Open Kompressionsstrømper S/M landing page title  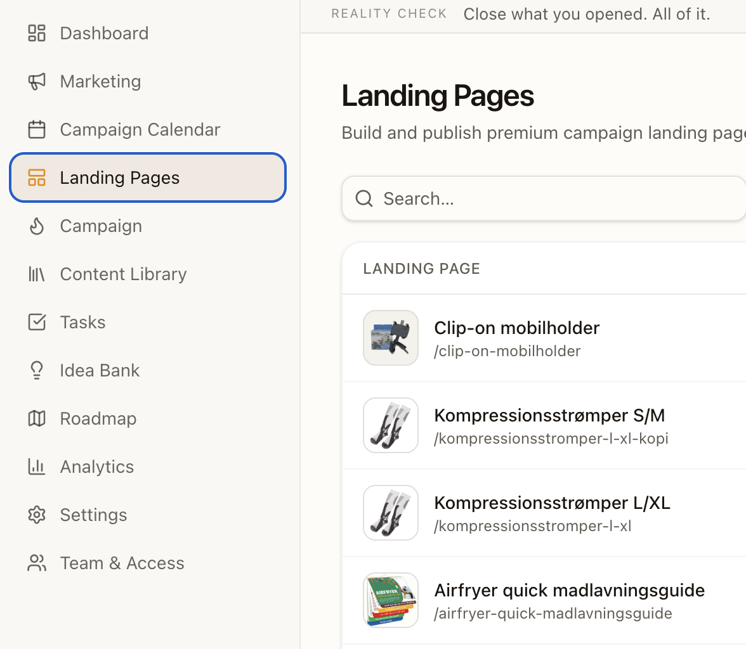(549, 415)
